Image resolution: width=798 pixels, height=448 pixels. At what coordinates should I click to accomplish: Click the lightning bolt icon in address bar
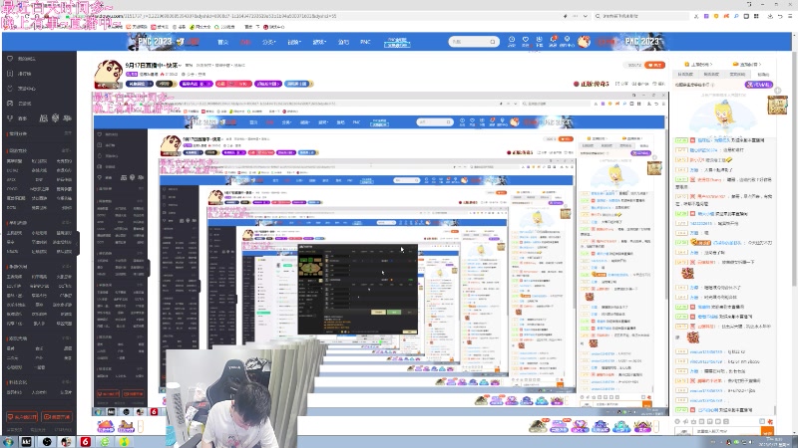point(566,16)
